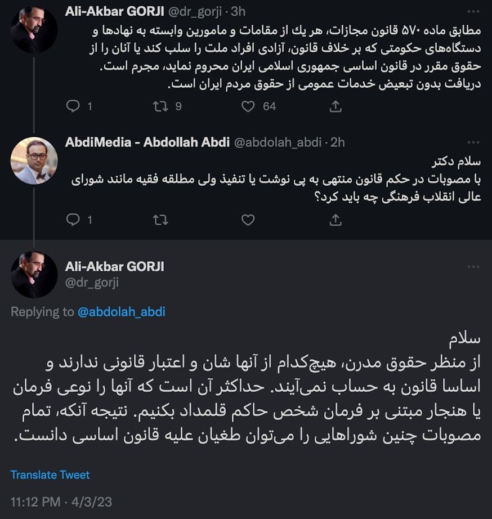This screenshot has height=519, width=492.
Task: Retweet the AbdiMedia reply tweet
Action: [160, 220]
